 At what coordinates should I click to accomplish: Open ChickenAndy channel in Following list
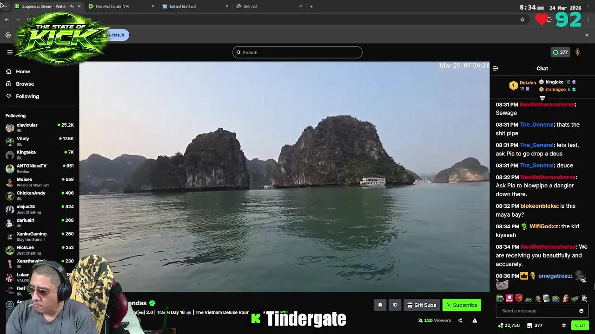coord(40,195)
